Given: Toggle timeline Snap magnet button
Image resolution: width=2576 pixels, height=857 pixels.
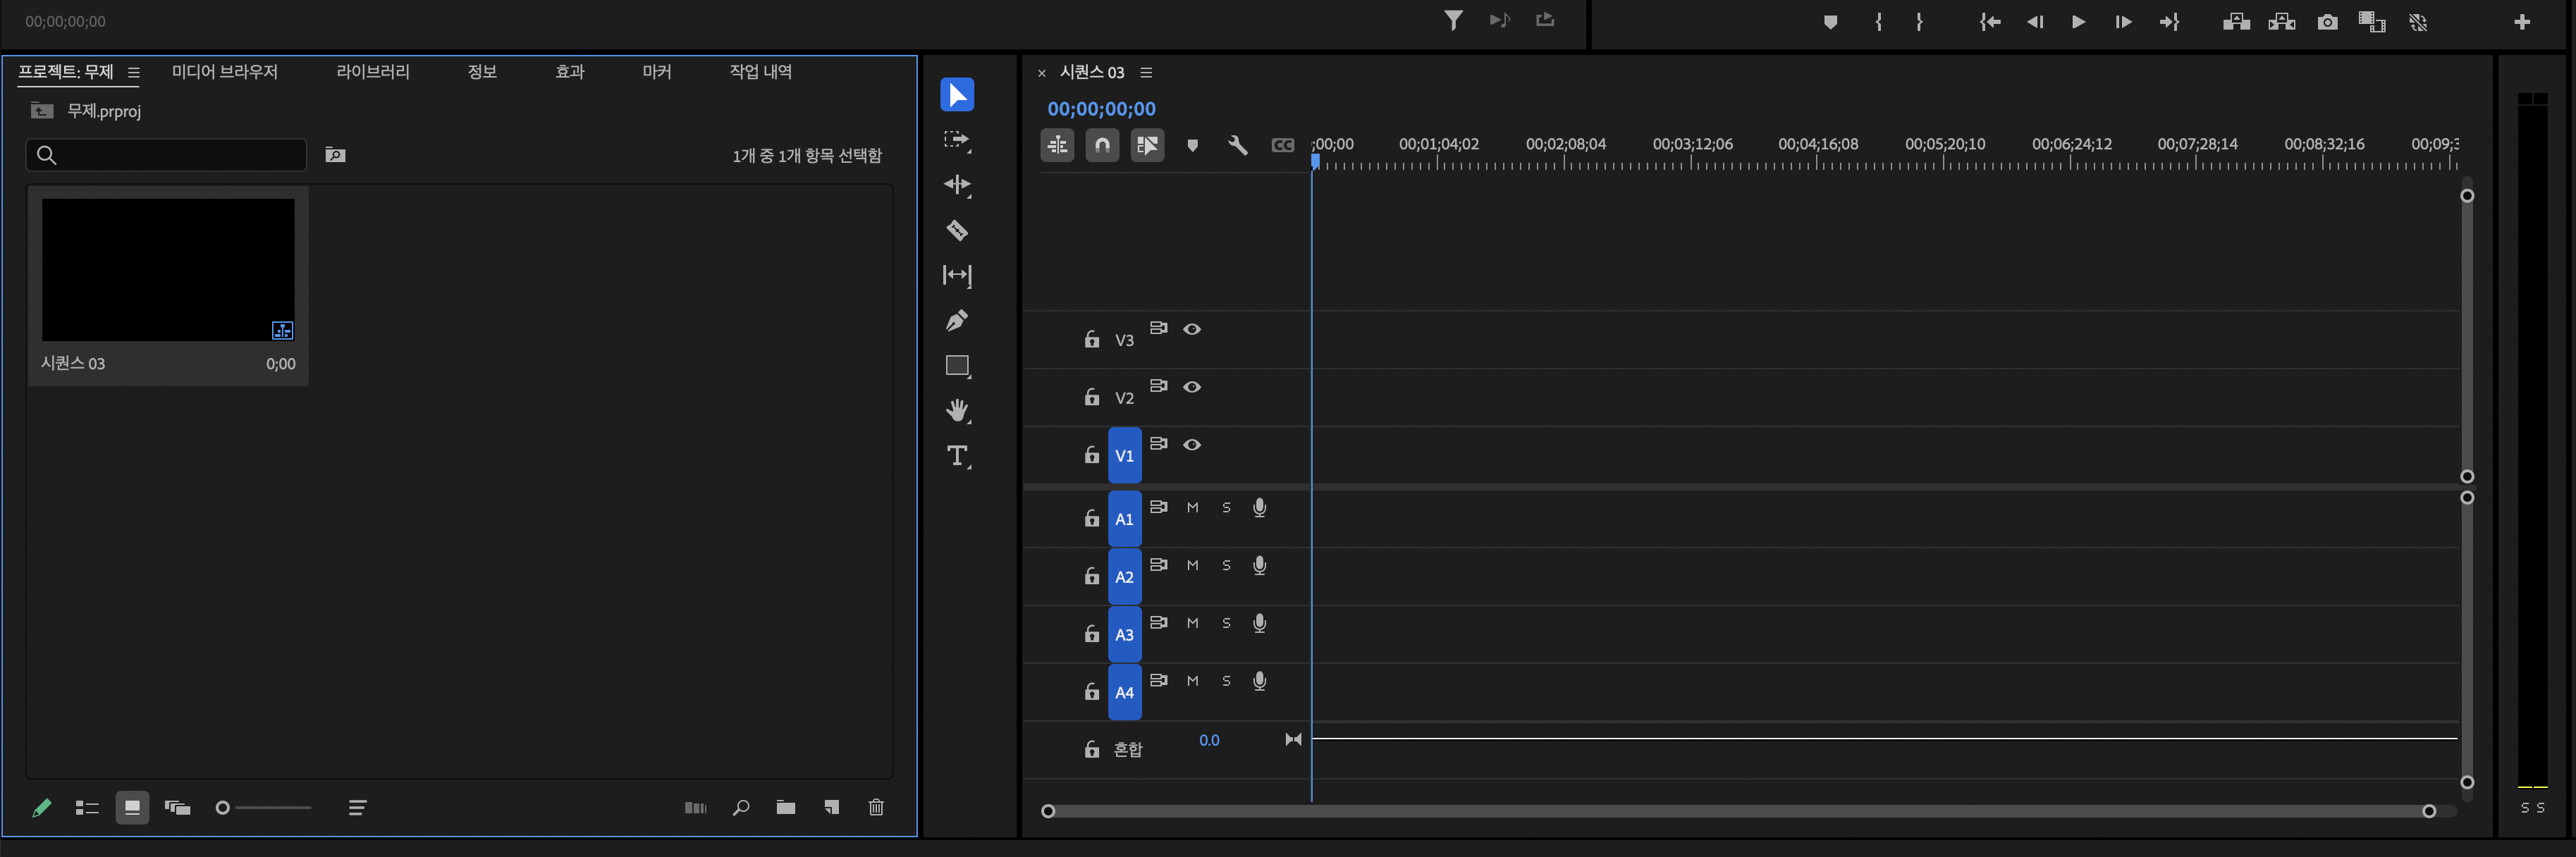Looking at the screenshot, I should click(1102, 145).
